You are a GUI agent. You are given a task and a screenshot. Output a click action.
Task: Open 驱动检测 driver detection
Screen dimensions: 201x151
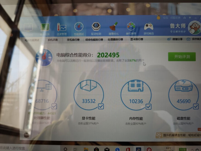(96, 29)
